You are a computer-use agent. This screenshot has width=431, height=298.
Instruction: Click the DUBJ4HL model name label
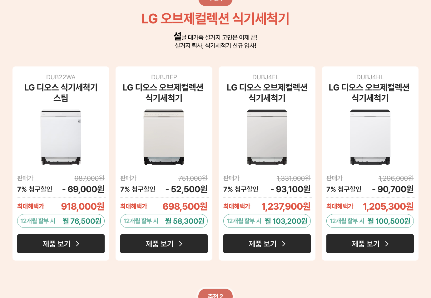point(370,77)
